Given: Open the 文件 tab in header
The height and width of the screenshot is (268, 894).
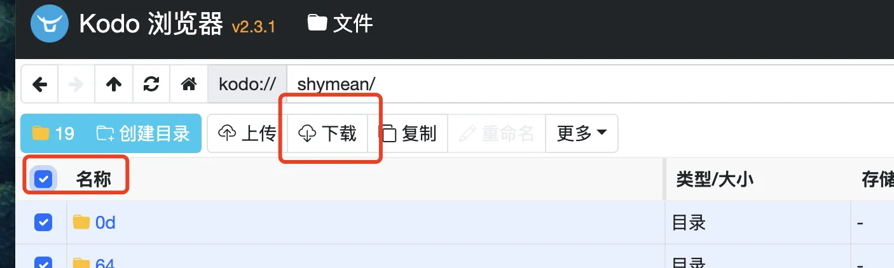Looking at the screenshot, I should pyautogui.click(x=340, y=23).
